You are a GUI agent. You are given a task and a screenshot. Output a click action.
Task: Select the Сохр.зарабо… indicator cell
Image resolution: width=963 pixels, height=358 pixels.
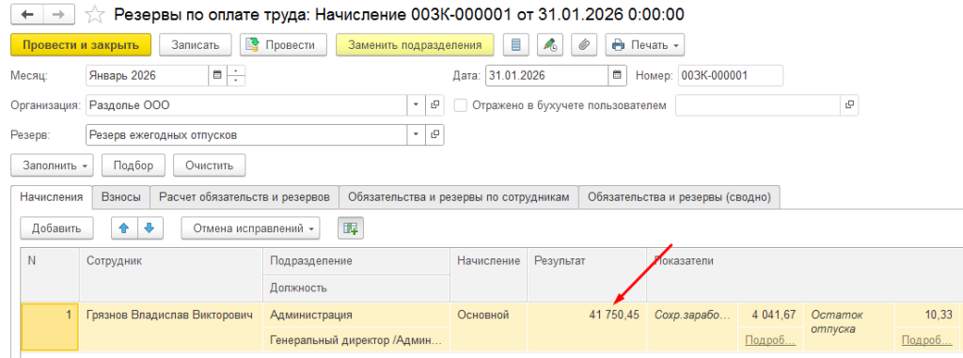pyautogui.click(x=692, y=327)
